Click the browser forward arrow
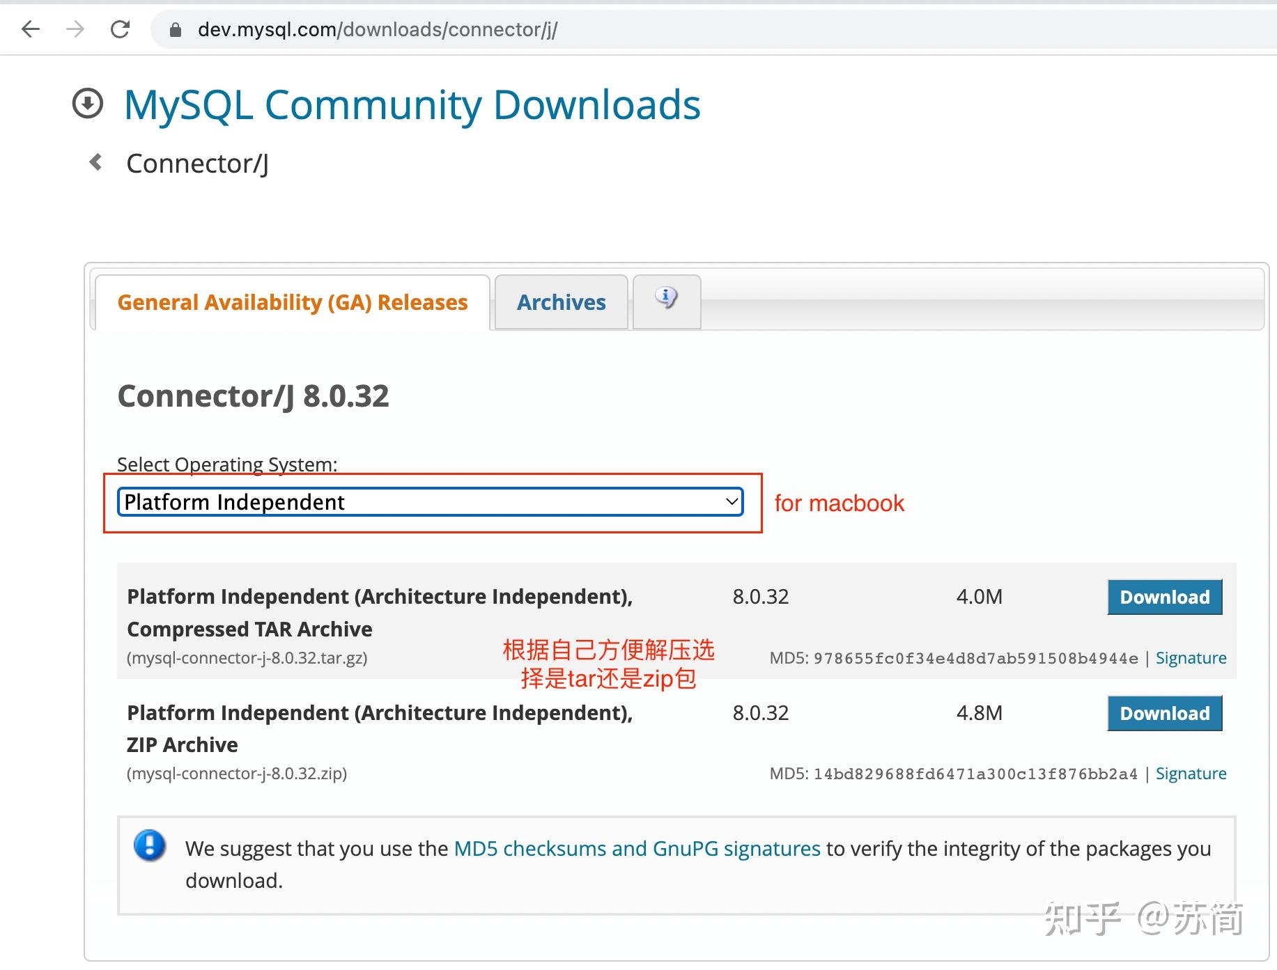Screen dimensions: 1277x970 pyautogui.click(x=75, y=29)
